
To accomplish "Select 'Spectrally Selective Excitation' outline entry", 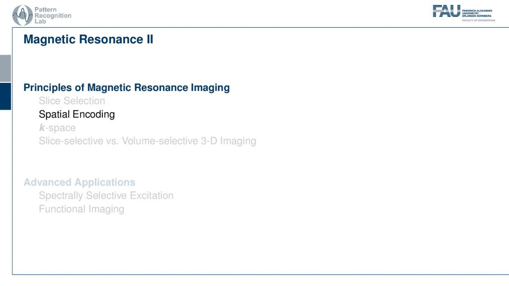I will [106, 196].
